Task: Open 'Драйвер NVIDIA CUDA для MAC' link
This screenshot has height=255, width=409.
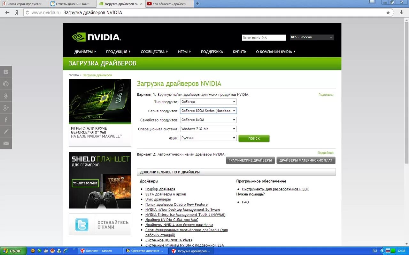Action: click(172, 220)
